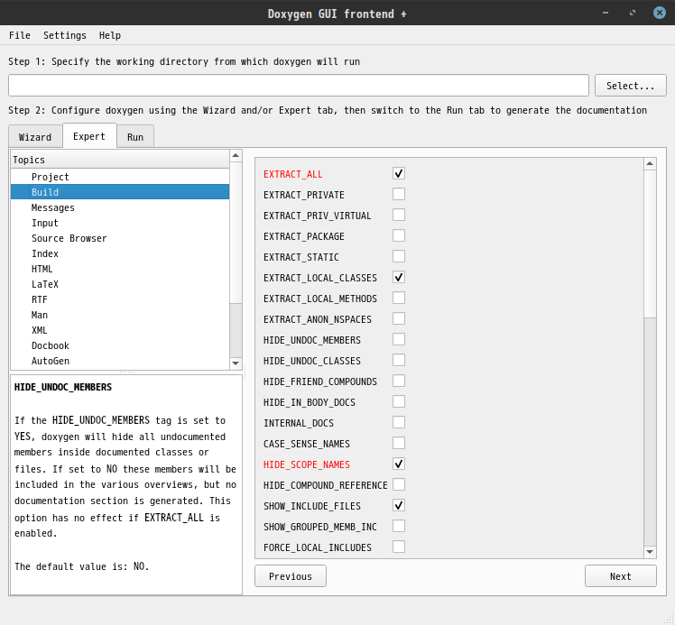Image resolution: width=675 pixels, height=625 pixels.
Task: Disable SHOW_INCLUDE_FILES checkbox
Action: click(399, 505)
